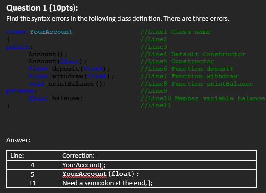Viewport: 266px width, 193px height.
Task: Click the "YourAccount();" correction cell
Action: [x=158, y=165]
